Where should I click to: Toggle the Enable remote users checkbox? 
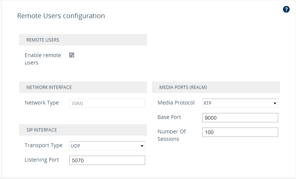72,55
